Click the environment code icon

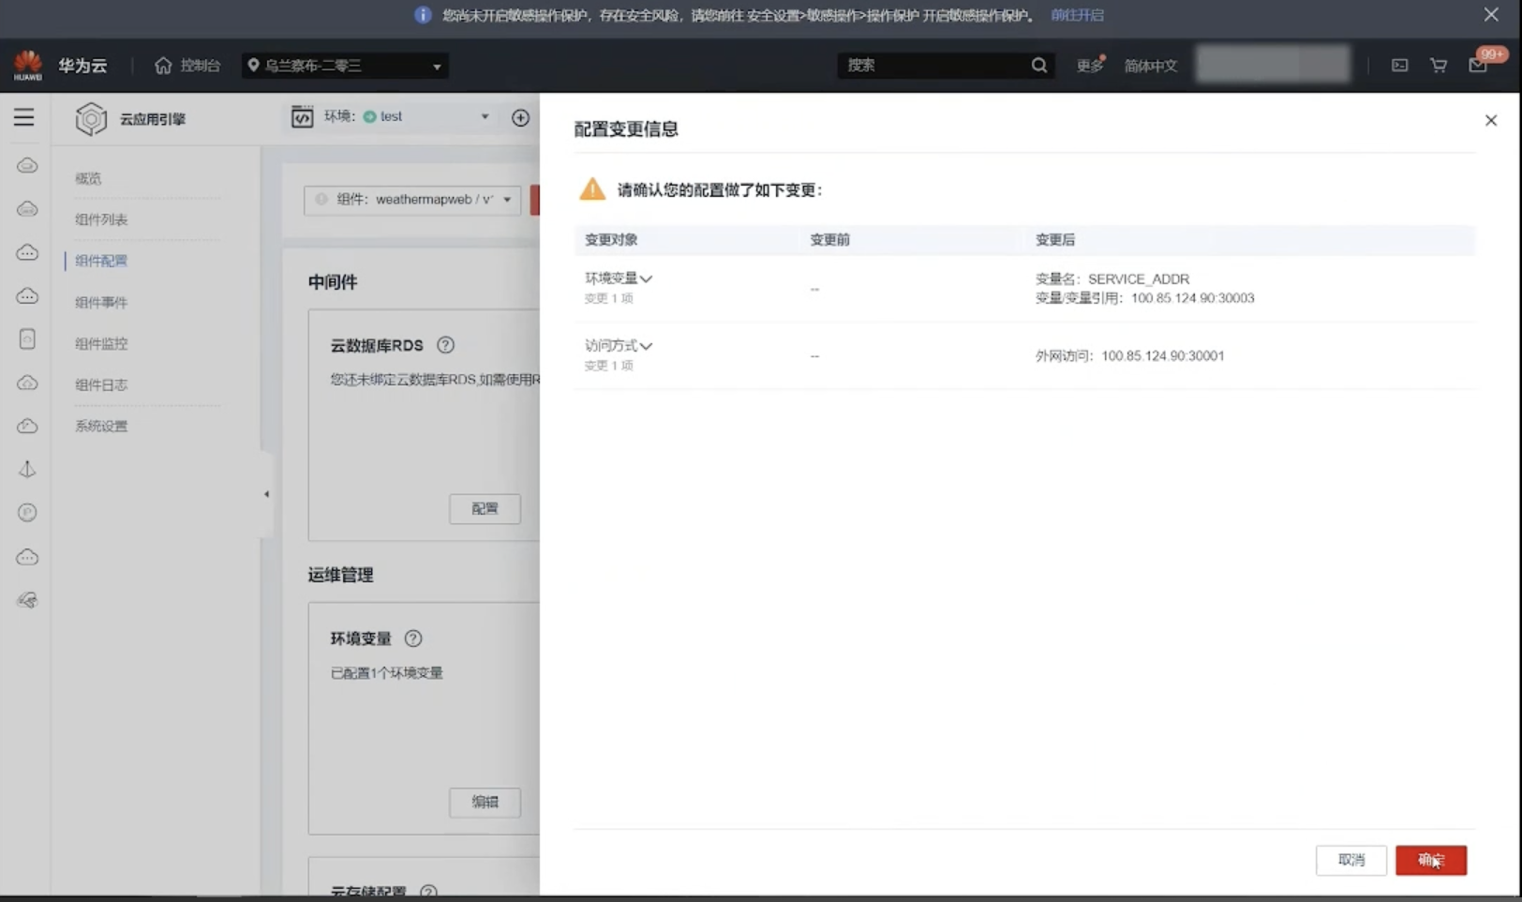pyautogui.click(x=302, y=116)
